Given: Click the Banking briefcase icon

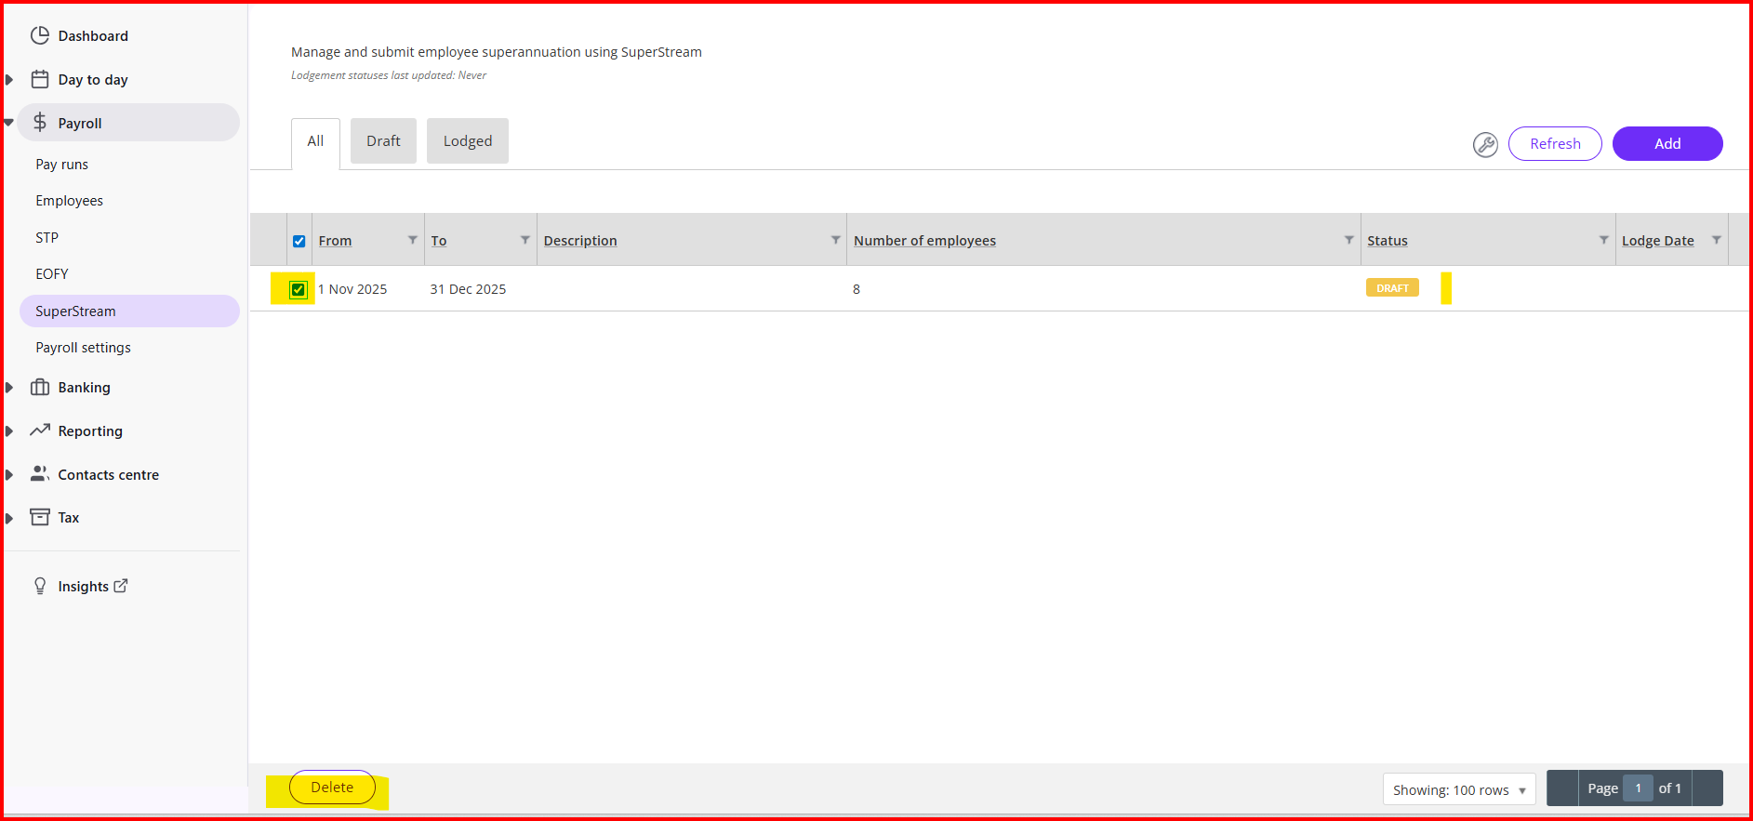Looking at the screenshot, I should point(40,387).
